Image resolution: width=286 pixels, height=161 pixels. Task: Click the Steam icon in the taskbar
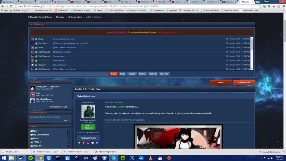pyautogui.click(x=21, y=158)
